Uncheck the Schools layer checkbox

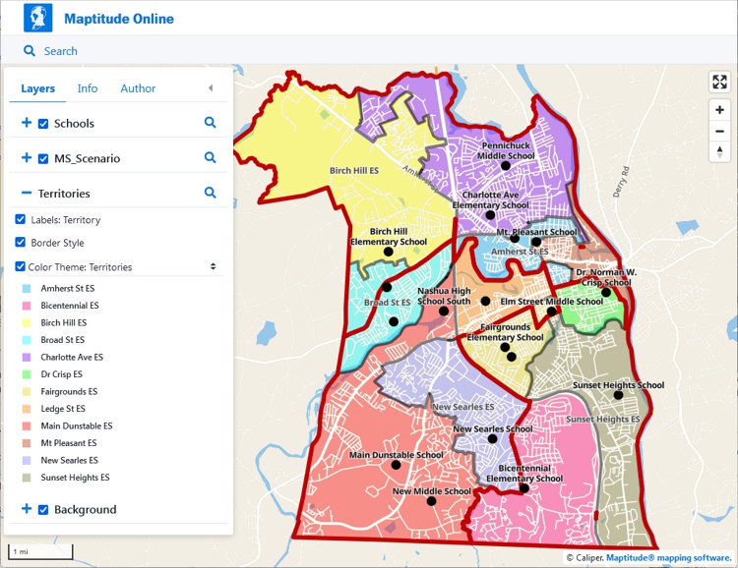pyautogui.click(x=43, y=124)
